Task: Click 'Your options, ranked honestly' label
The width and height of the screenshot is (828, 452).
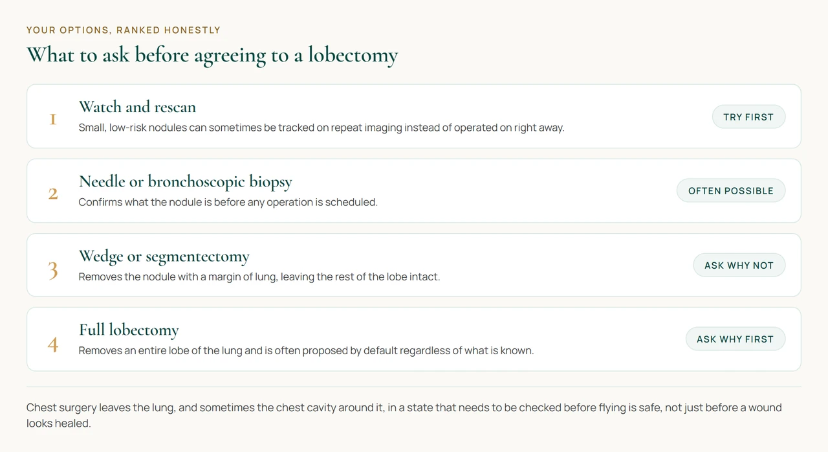Action: (124, 30)
